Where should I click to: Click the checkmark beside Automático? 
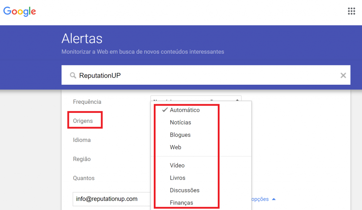pyautogui.click(x=164, y=110)
